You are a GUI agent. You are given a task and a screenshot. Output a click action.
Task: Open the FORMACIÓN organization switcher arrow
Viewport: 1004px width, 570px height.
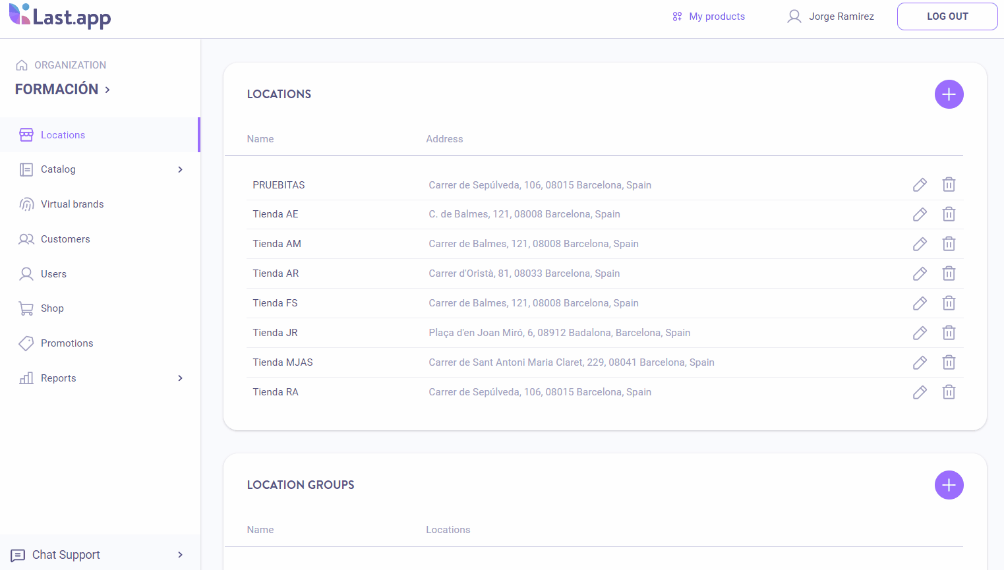pyautogui.click(x=108, y=89)
